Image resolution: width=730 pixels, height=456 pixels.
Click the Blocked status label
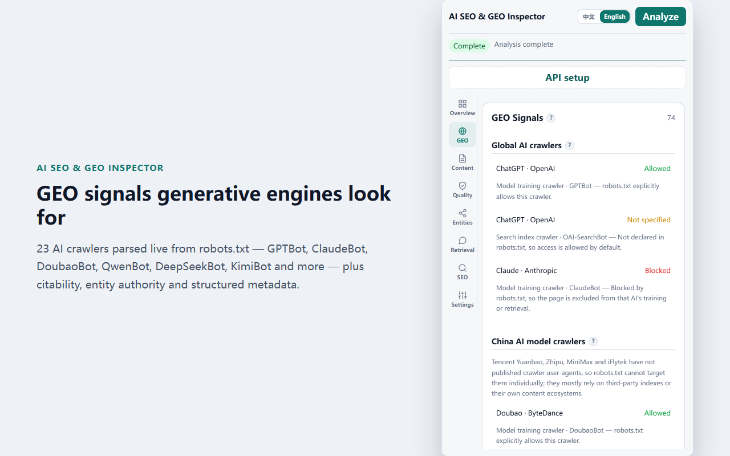658,271
